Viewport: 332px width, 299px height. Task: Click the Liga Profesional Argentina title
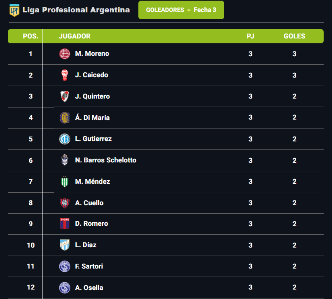(76, 10)
